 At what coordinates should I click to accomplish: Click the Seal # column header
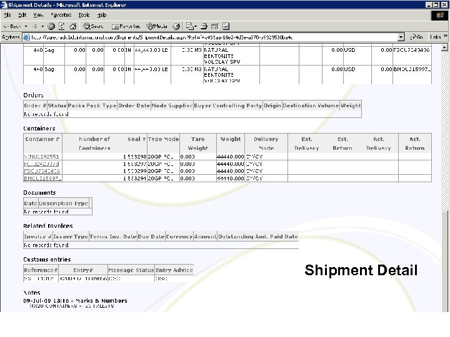[x=137, y=139]
